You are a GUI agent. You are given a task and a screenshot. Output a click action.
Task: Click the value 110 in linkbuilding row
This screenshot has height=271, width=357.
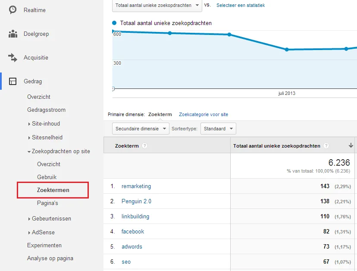click(x=325, y=216)
